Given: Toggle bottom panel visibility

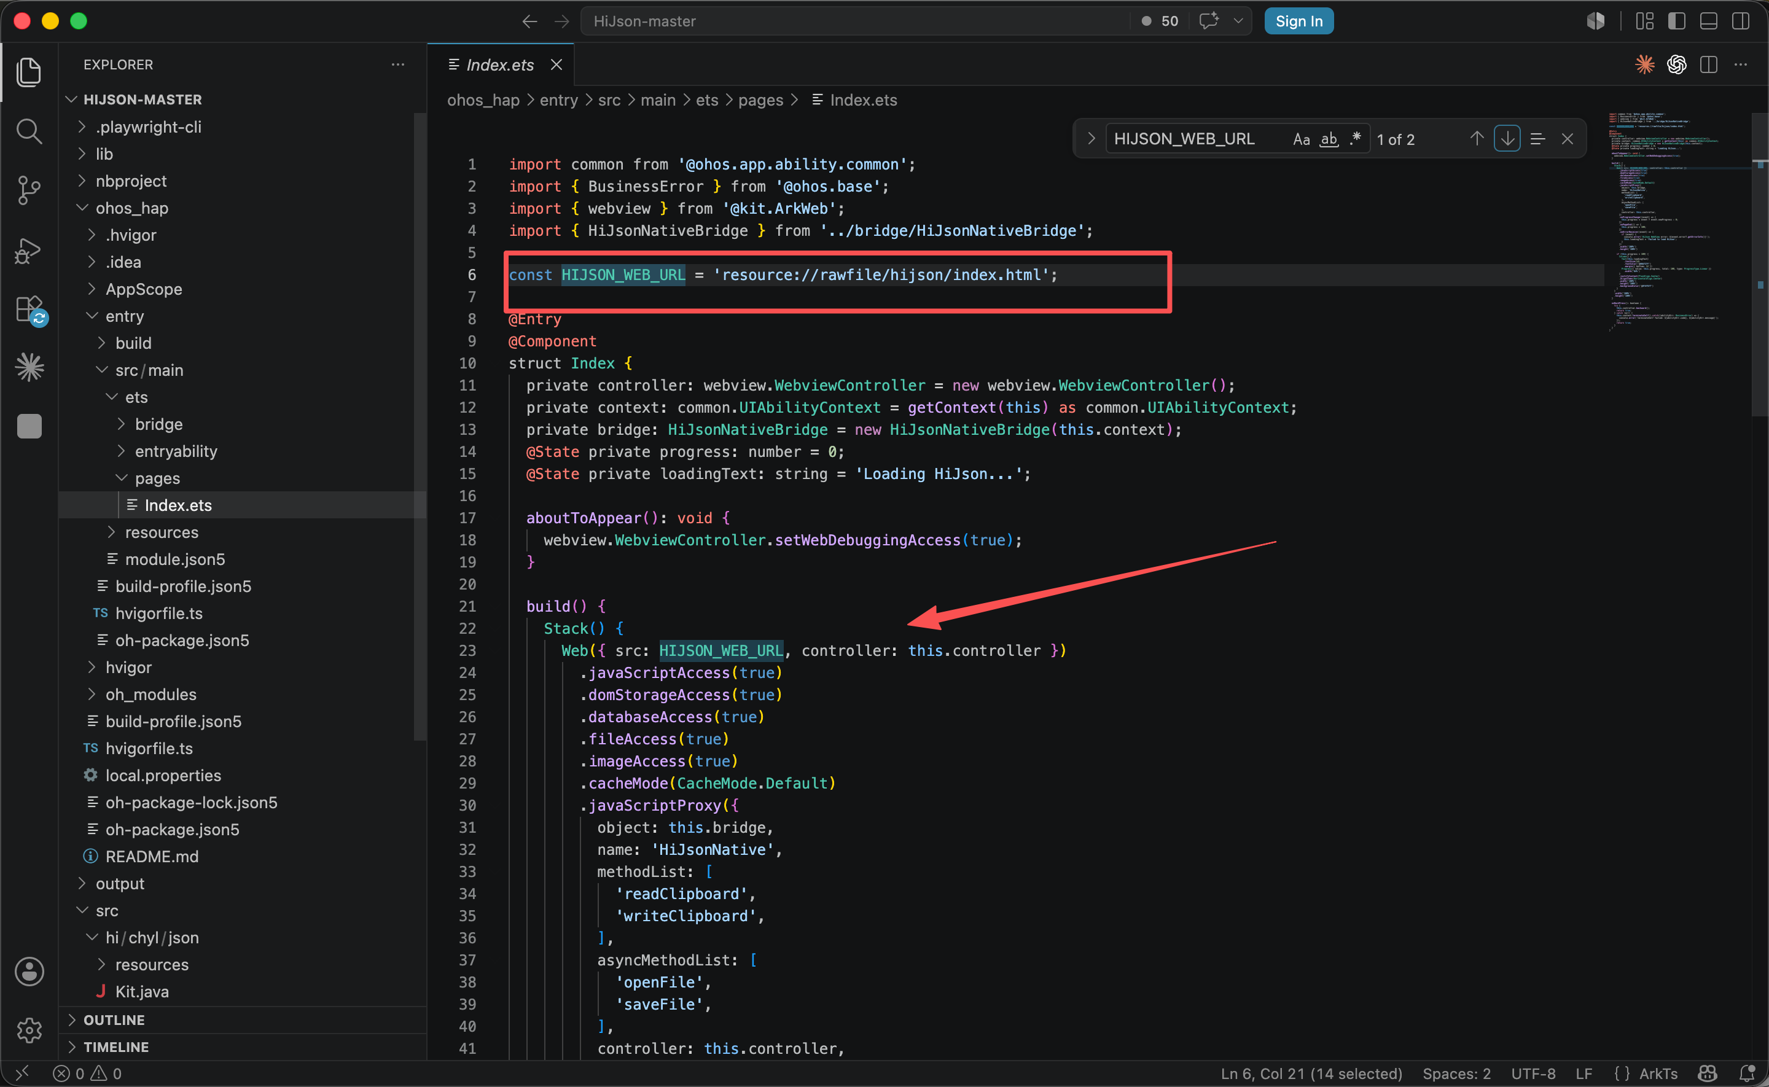Looking at the screenshot, I should pyautogui.click(x=1709, y=21).
